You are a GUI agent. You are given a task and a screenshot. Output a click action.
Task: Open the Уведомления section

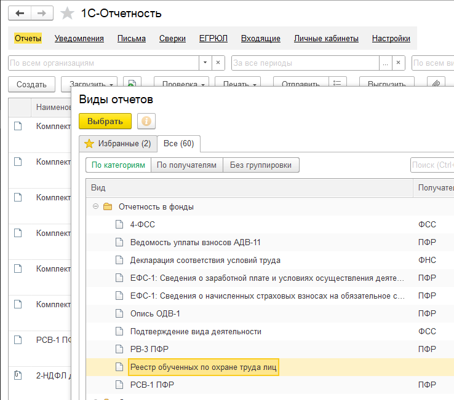[79, 38]
